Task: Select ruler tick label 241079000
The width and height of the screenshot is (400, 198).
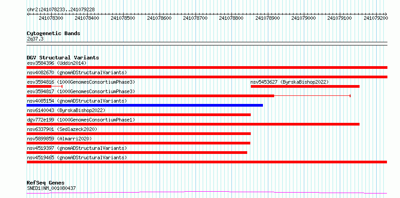Action: point(303,18)
